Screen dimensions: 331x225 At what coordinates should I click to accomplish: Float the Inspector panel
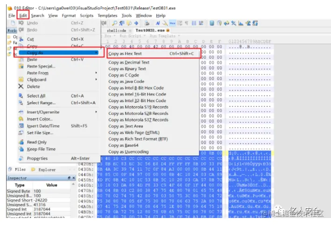coord(69,178)
